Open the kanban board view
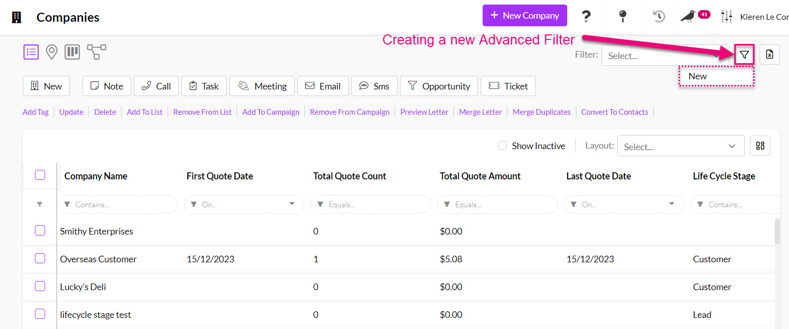Viewport: 789px width, 329px height. [72, 52]
